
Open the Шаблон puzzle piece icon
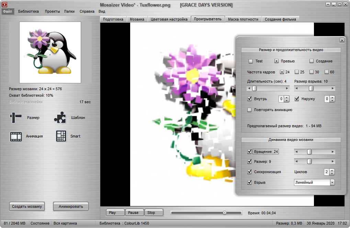tap(60, 118)
